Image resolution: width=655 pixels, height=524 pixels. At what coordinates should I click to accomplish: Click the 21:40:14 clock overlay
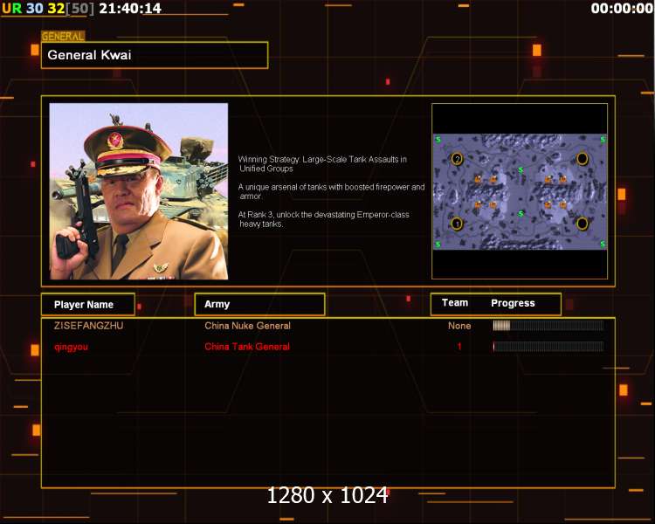pyautogui.click(x=130, y=9)
